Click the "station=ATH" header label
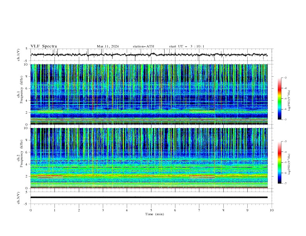This screenshot has height=236, width=306. [x=143, y=46]
